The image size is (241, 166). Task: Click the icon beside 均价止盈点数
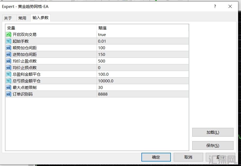[x=8, y=61]
